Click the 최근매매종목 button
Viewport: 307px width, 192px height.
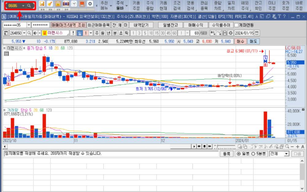(x=98, y=25)
